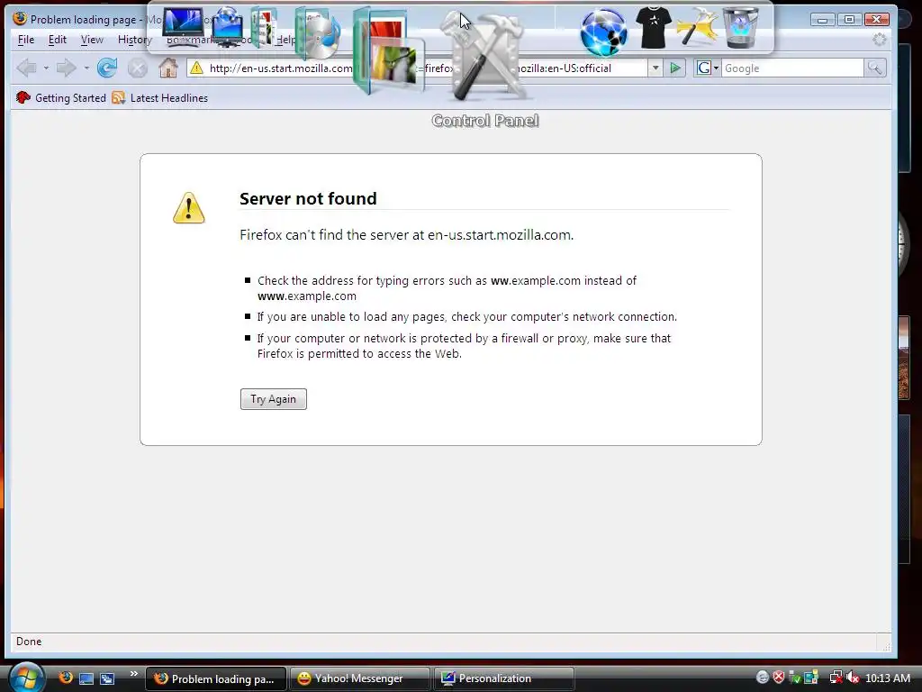
Task: Go to the Home page icon
Action: coord(168,68)
